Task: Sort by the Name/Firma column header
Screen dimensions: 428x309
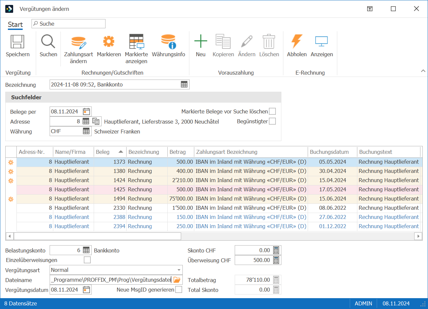Action: click(73, 152)
